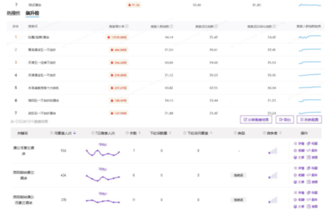Open the trend sparkline for rank 1 row

[310, 37]
